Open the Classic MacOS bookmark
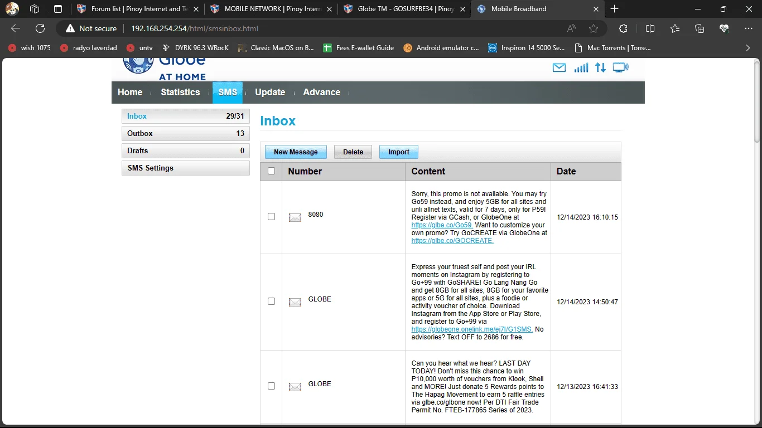The width and height of the screenshot is (762, 428). (276, 48)
